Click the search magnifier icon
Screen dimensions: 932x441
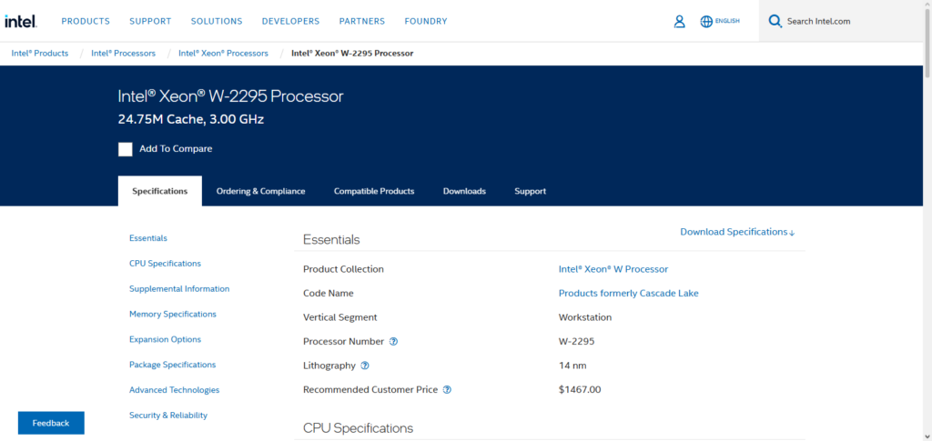[775, 21]
